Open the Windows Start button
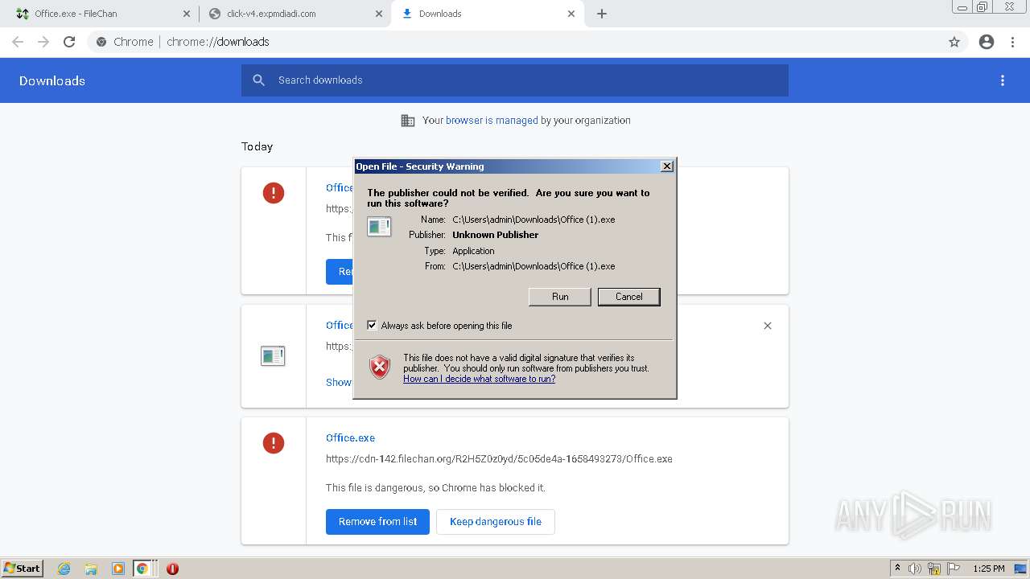The image size is (1030, 579). point(22,569)
